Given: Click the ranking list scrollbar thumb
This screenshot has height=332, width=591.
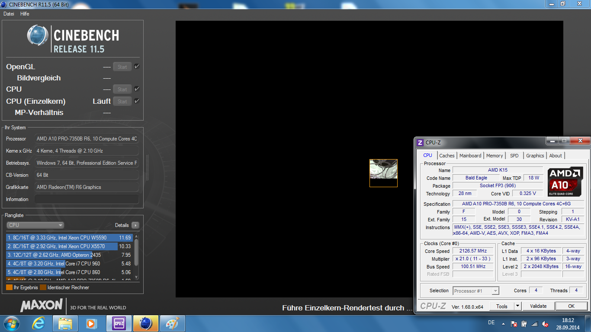Looking at the screenshot, I should (x=137, y=252).
